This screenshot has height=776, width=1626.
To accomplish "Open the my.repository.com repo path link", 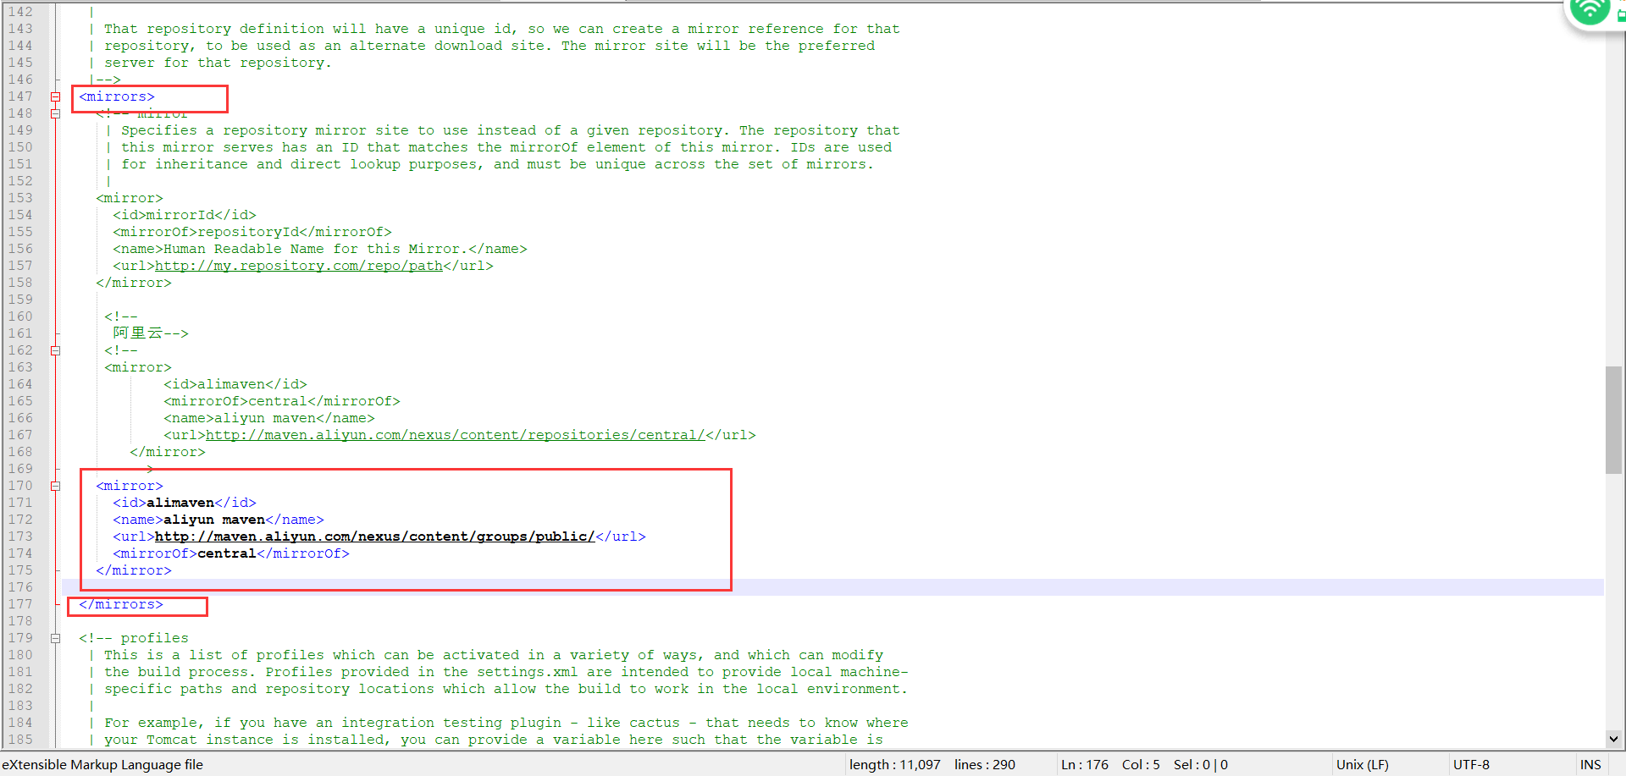I will 299,266.
